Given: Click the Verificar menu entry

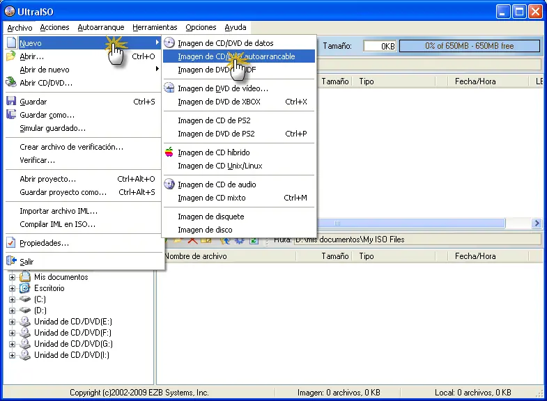Looking at the screenshot, I should point(83,160).
